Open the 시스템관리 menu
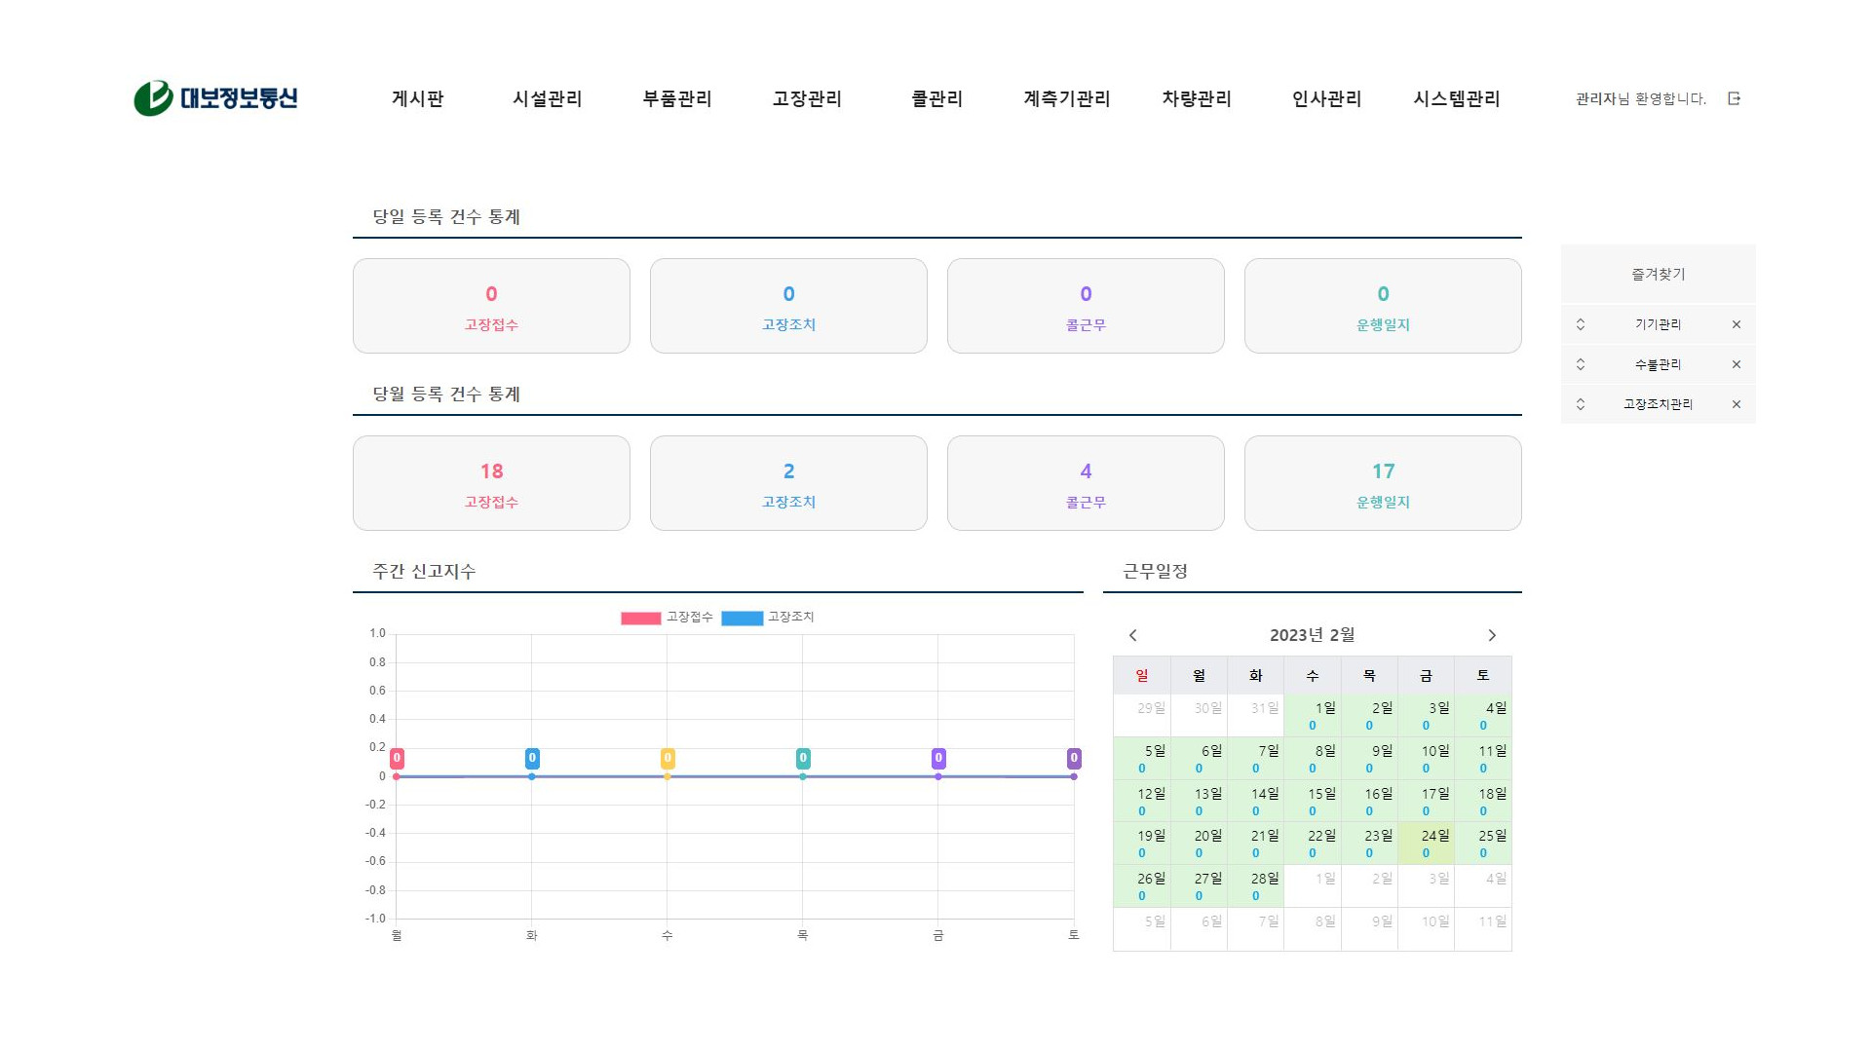 tap(1456, 98)
